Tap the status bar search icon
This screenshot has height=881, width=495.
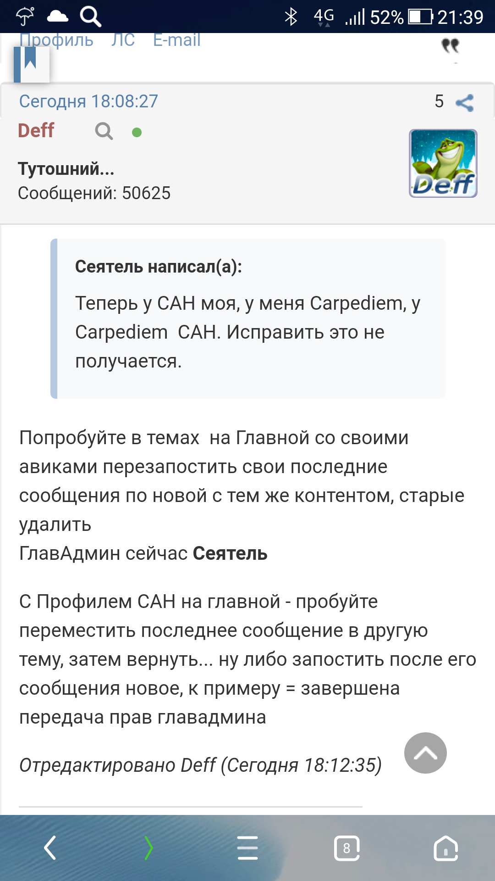tap(90, 17)
